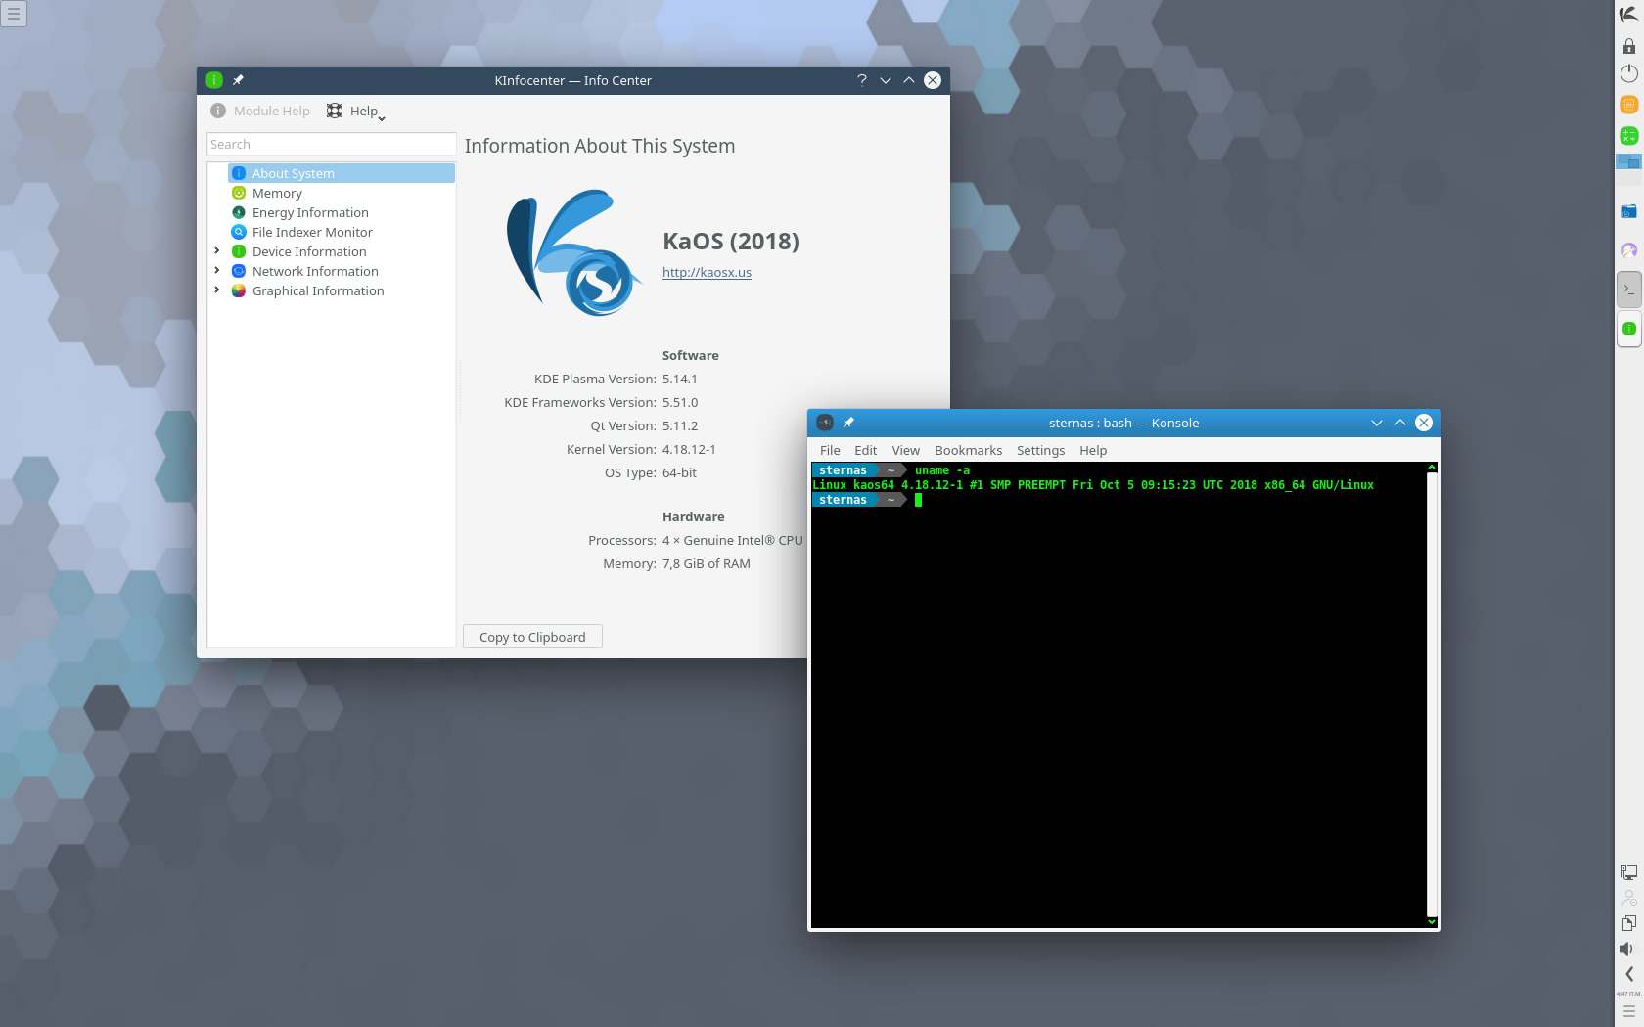This screenshot has height=1027, width=1644.
Task: Open the Help dropdown in KInfocenter toolbar
Action: (x=356, y=111)
